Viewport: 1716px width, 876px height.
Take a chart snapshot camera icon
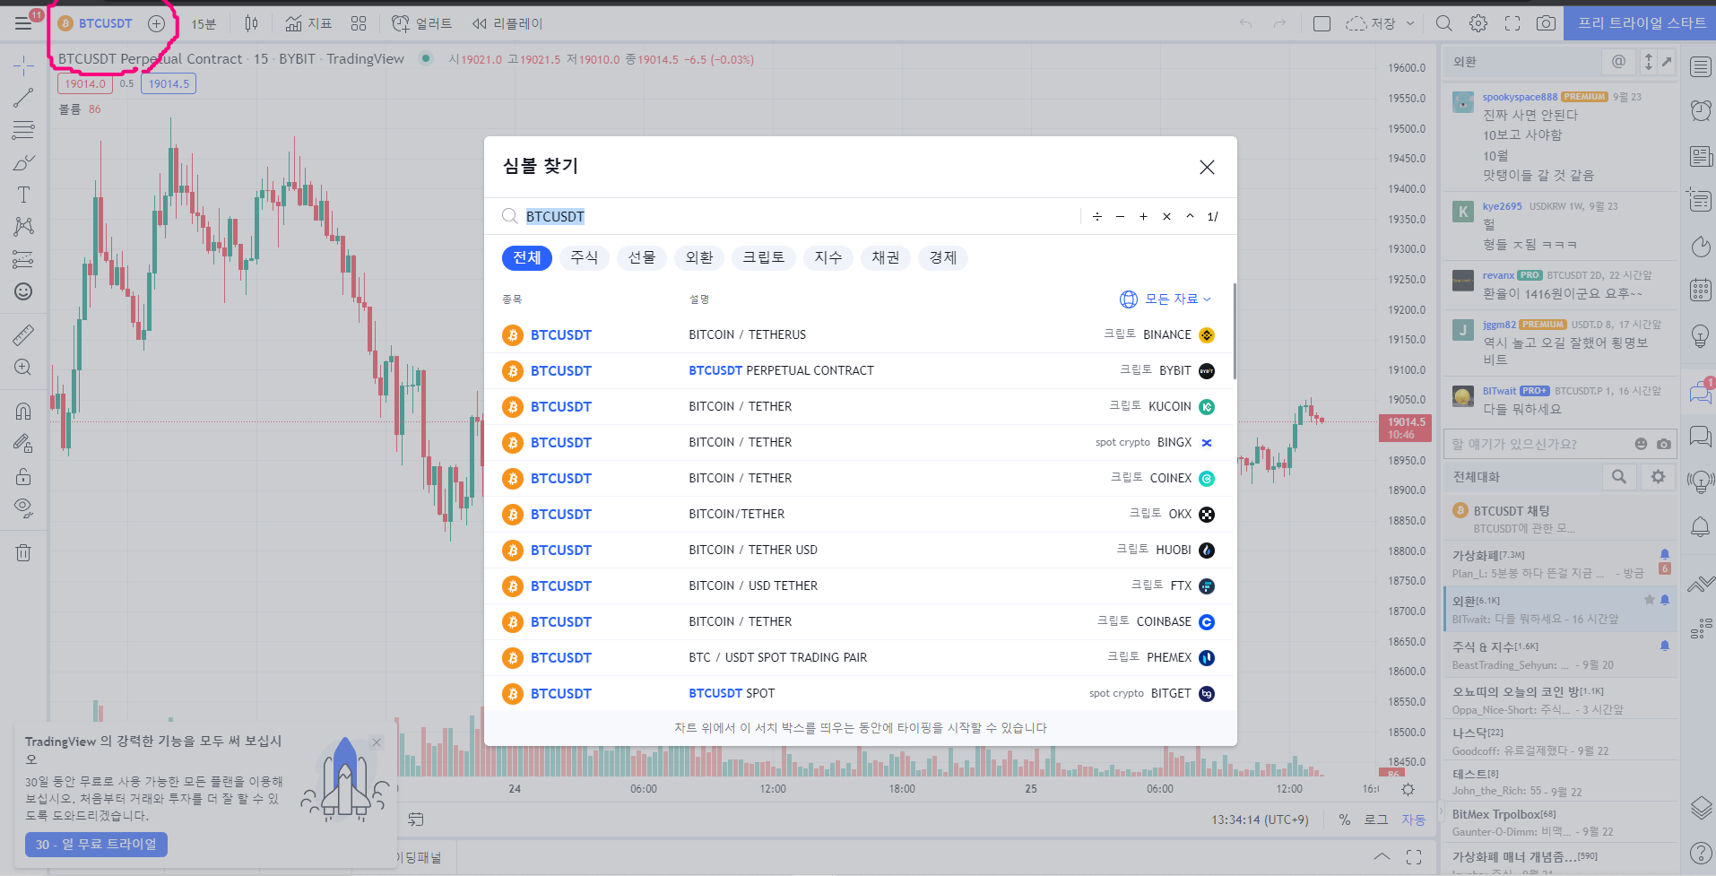tap(1546, 23)
